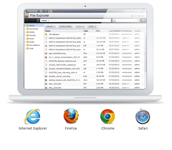This screenshot has width=172, height=150.
Task: Expand the Download folder tree node
Action: coord(25,29)
